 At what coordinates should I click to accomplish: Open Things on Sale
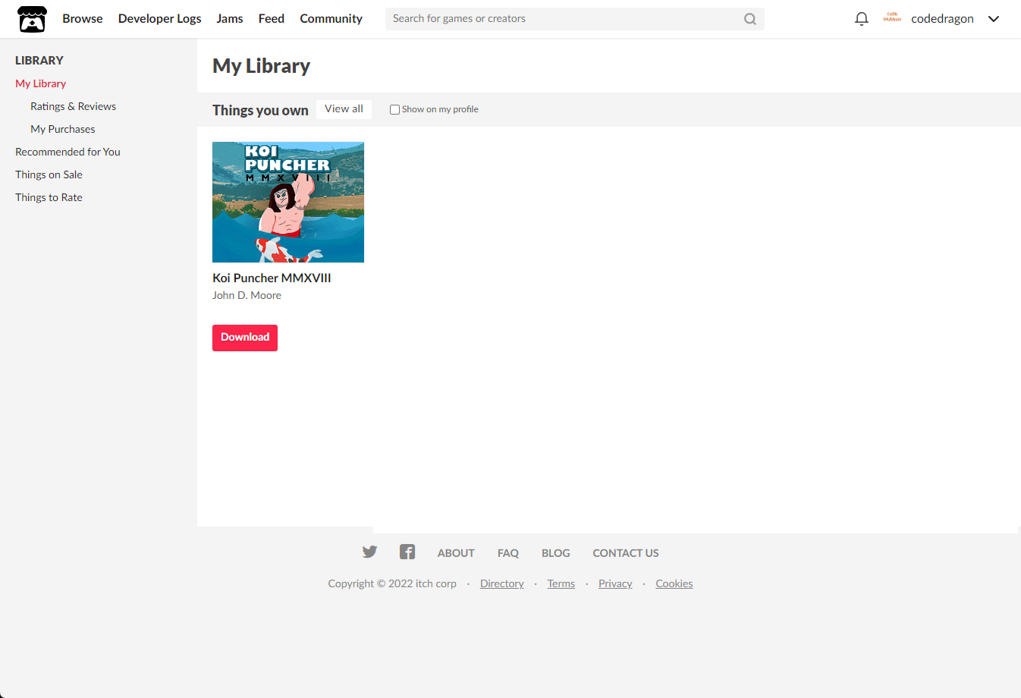pos(49,174)
